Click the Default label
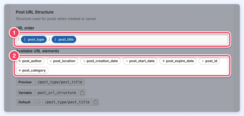Viewport: 244px width, 116px height. (x=25, y=102)
